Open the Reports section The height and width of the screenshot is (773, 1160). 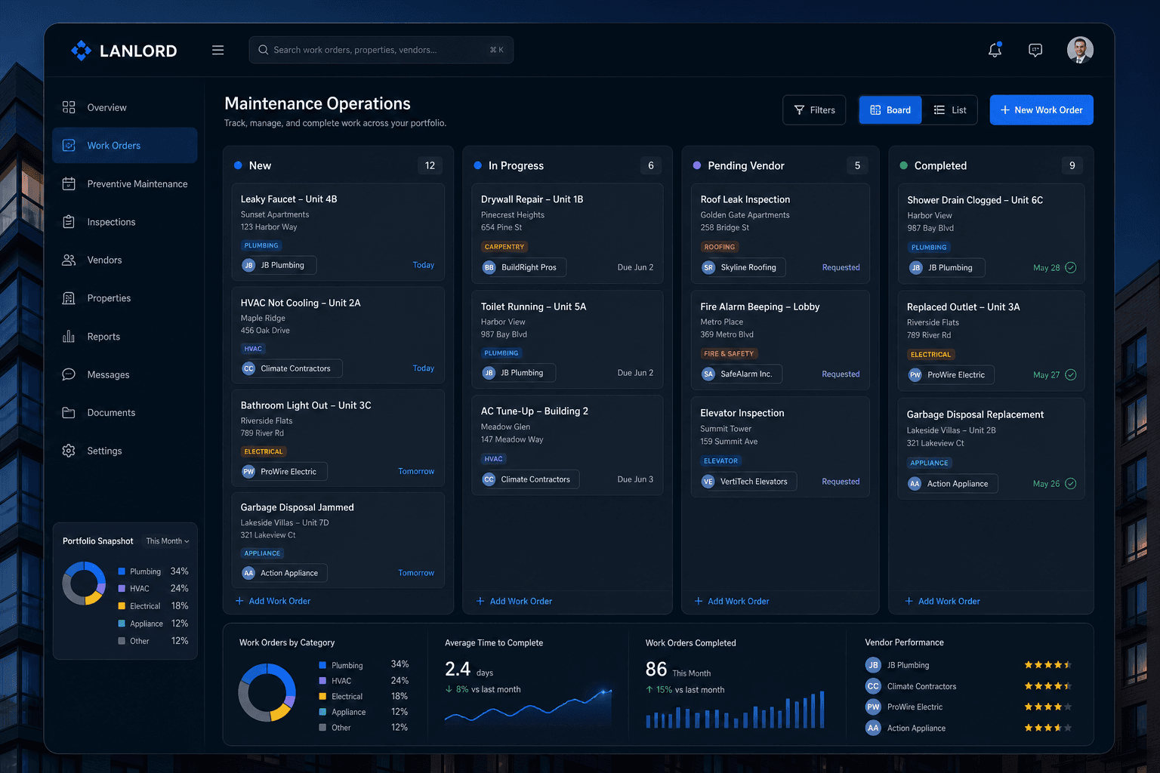click(x=125, y=337)
